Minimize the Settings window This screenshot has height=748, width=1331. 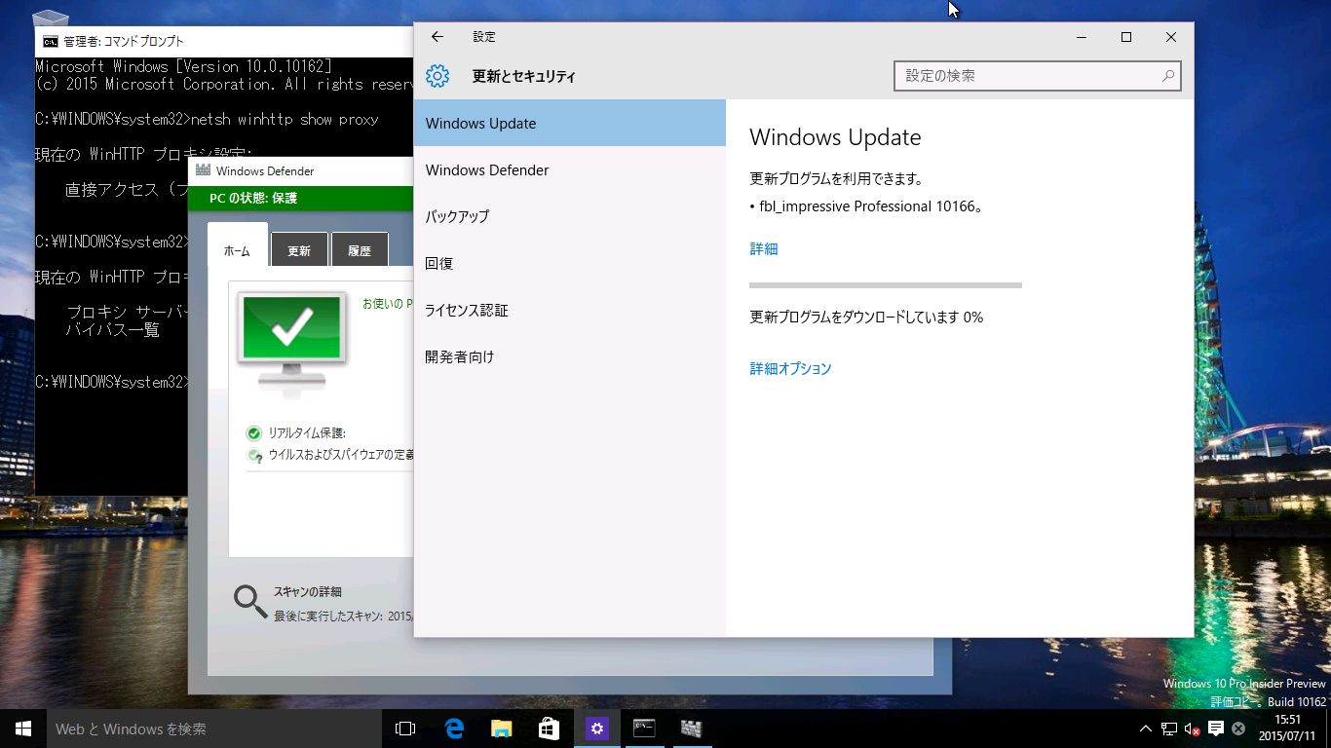tap(1082, 37)
